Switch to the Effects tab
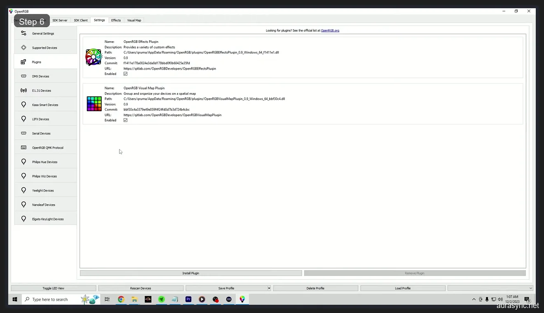544x313 pixels. [x=116, y=20]
